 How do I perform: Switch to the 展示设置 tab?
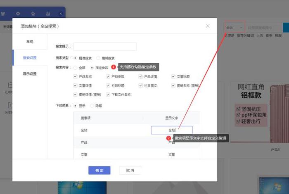(30, 74)
